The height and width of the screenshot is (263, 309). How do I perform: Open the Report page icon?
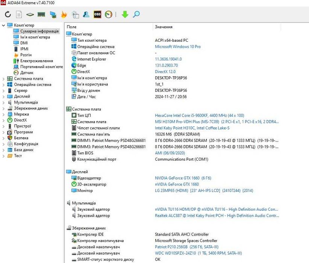[19, 14]
